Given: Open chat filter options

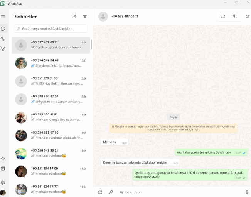Looking at the screenshot, I should click(x=85, y=17).
